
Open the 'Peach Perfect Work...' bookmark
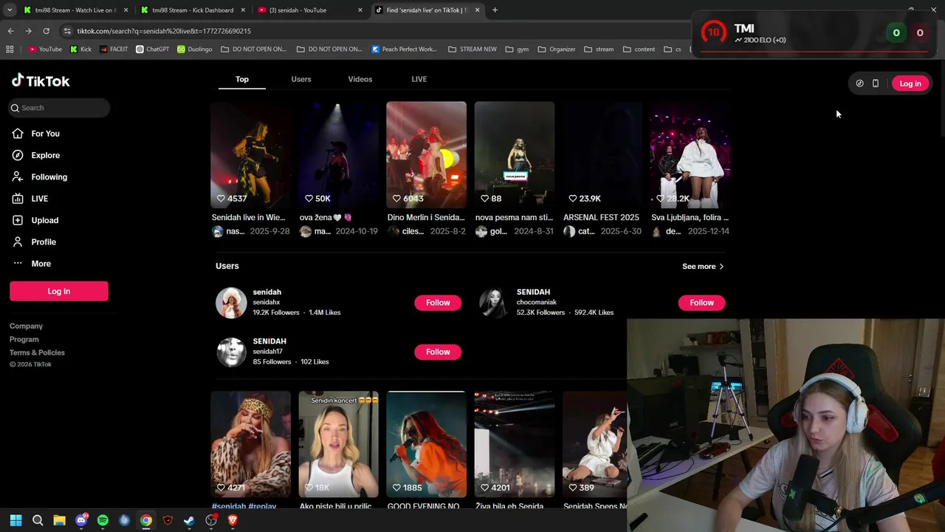405,50
